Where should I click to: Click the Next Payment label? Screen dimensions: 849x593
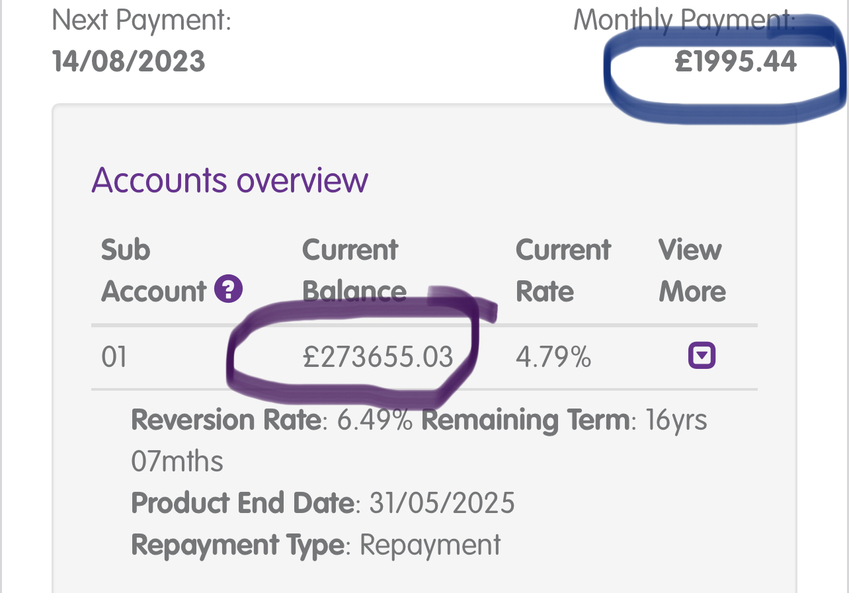[141, 20]
